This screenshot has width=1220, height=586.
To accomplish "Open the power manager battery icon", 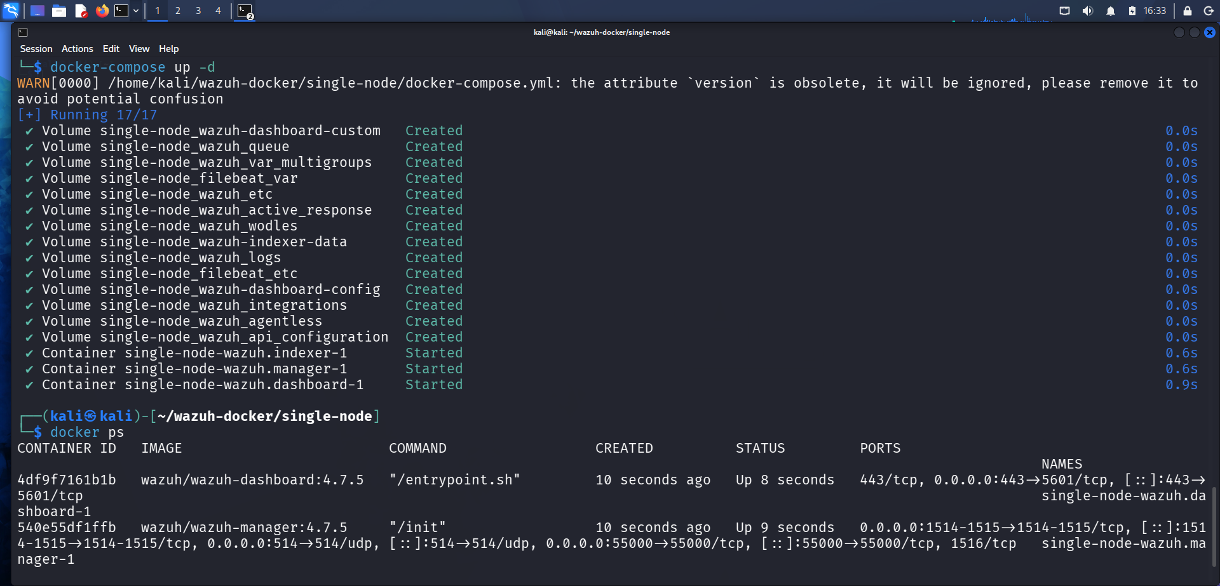I will point(1132,11).
